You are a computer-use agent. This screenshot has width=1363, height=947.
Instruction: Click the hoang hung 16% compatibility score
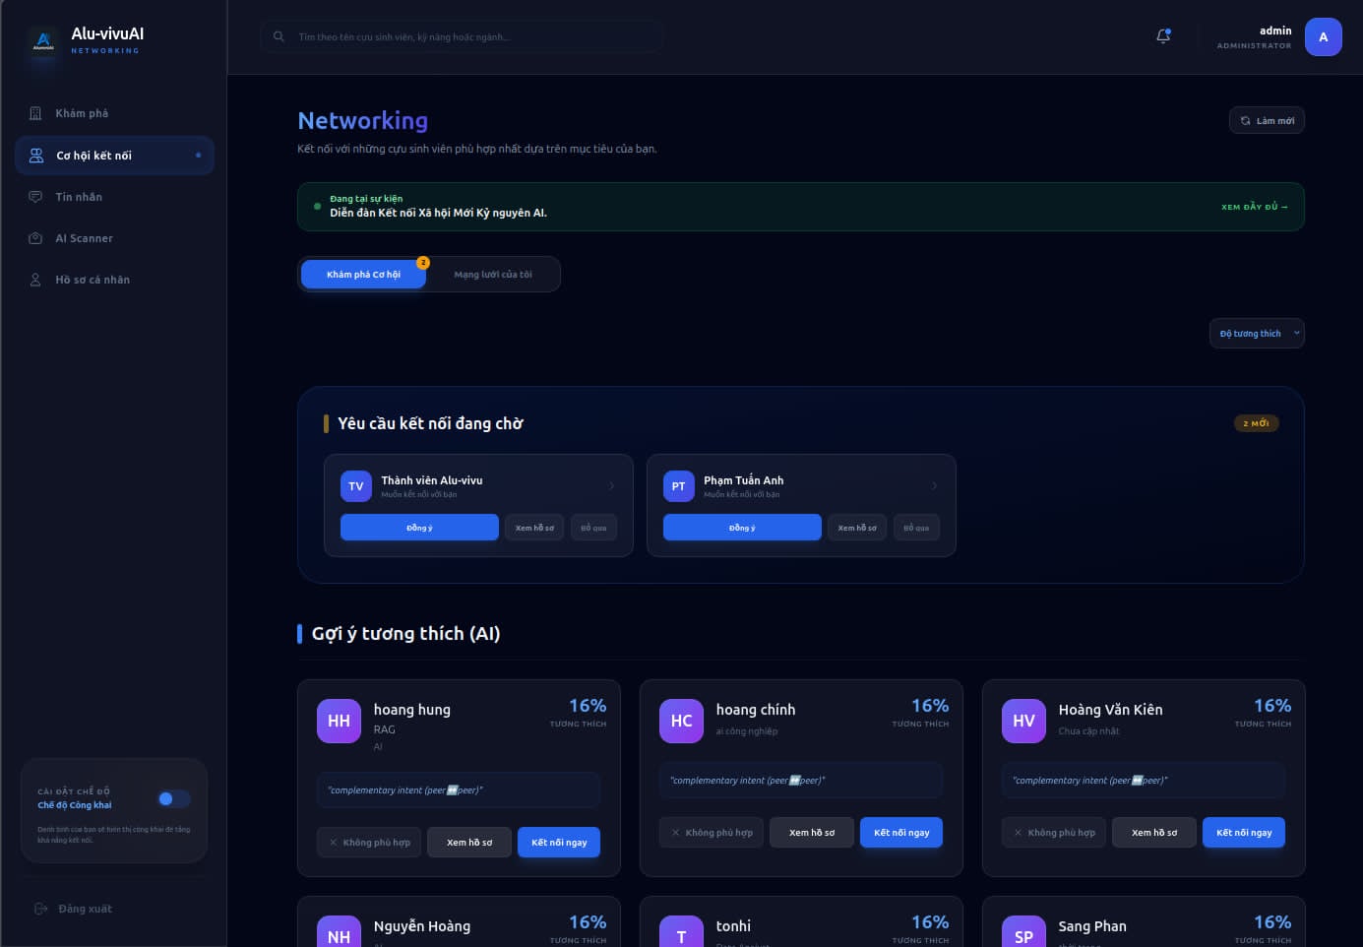(588, 706)
